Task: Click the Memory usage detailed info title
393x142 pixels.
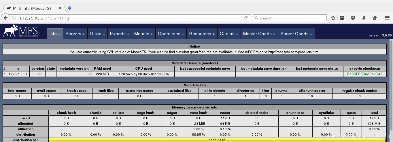Action: pos(194,107)
